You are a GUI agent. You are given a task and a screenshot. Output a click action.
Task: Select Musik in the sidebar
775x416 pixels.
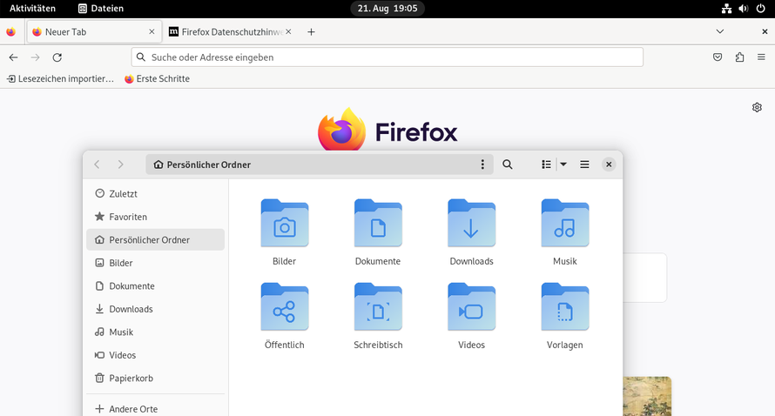coord(155,332)
